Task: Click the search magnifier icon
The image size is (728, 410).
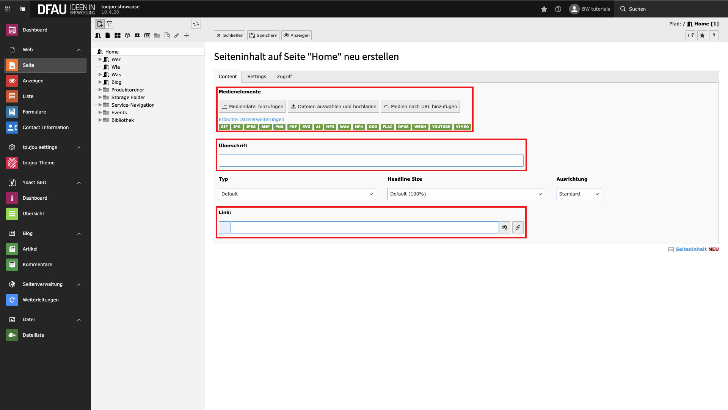Action: click(623, 9)
